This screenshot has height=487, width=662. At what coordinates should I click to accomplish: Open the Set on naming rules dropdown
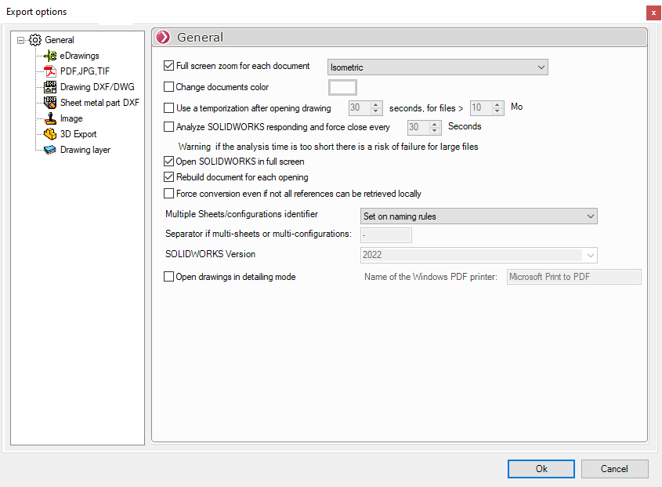(x=478, y=216)
